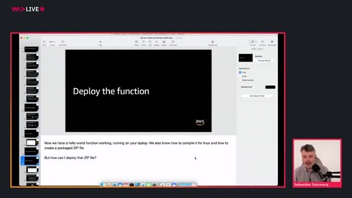Start the slideshow with the Play button
This screenshot has height=198, width=352.
click(100, 43)
